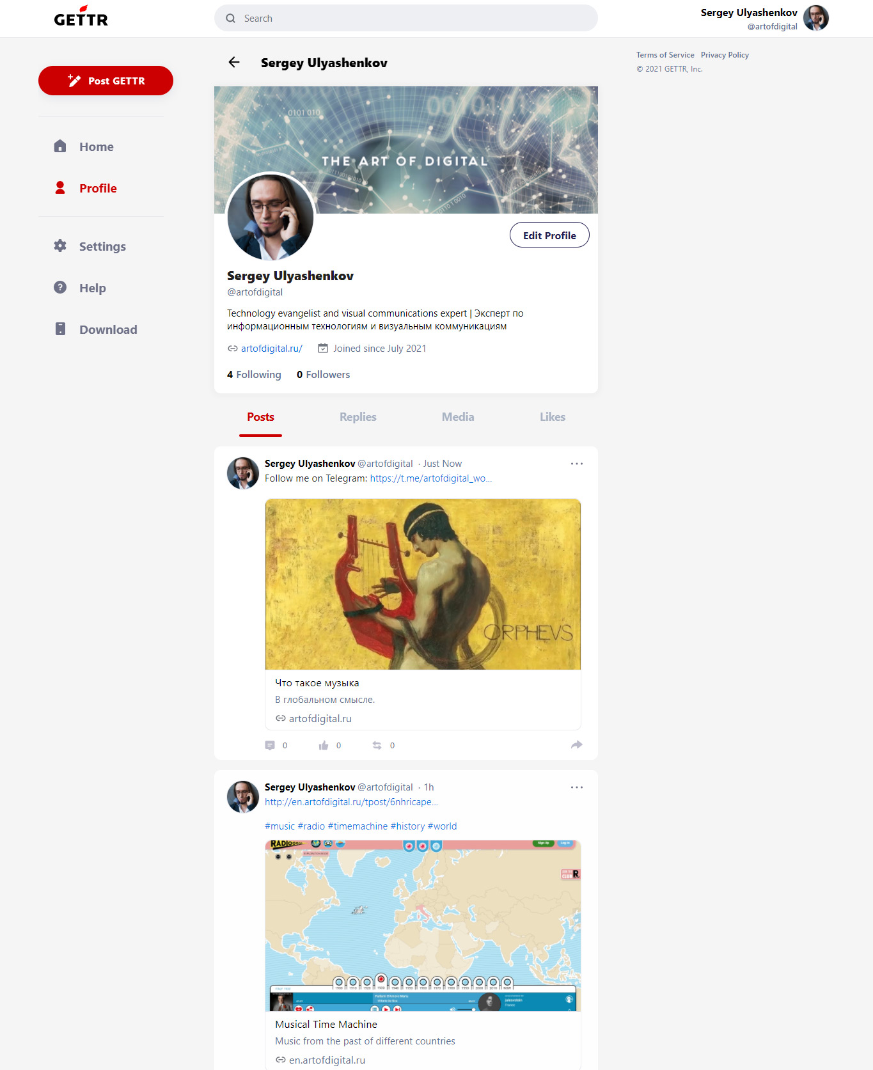873x1070 pixels.
Task: Click the Edit Profile button
Action: pyautogui.click(x=549, y=235)
